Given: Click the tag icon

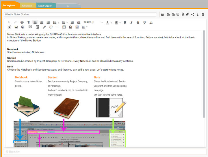Looking at the screenshot, I should coord(187,14).
